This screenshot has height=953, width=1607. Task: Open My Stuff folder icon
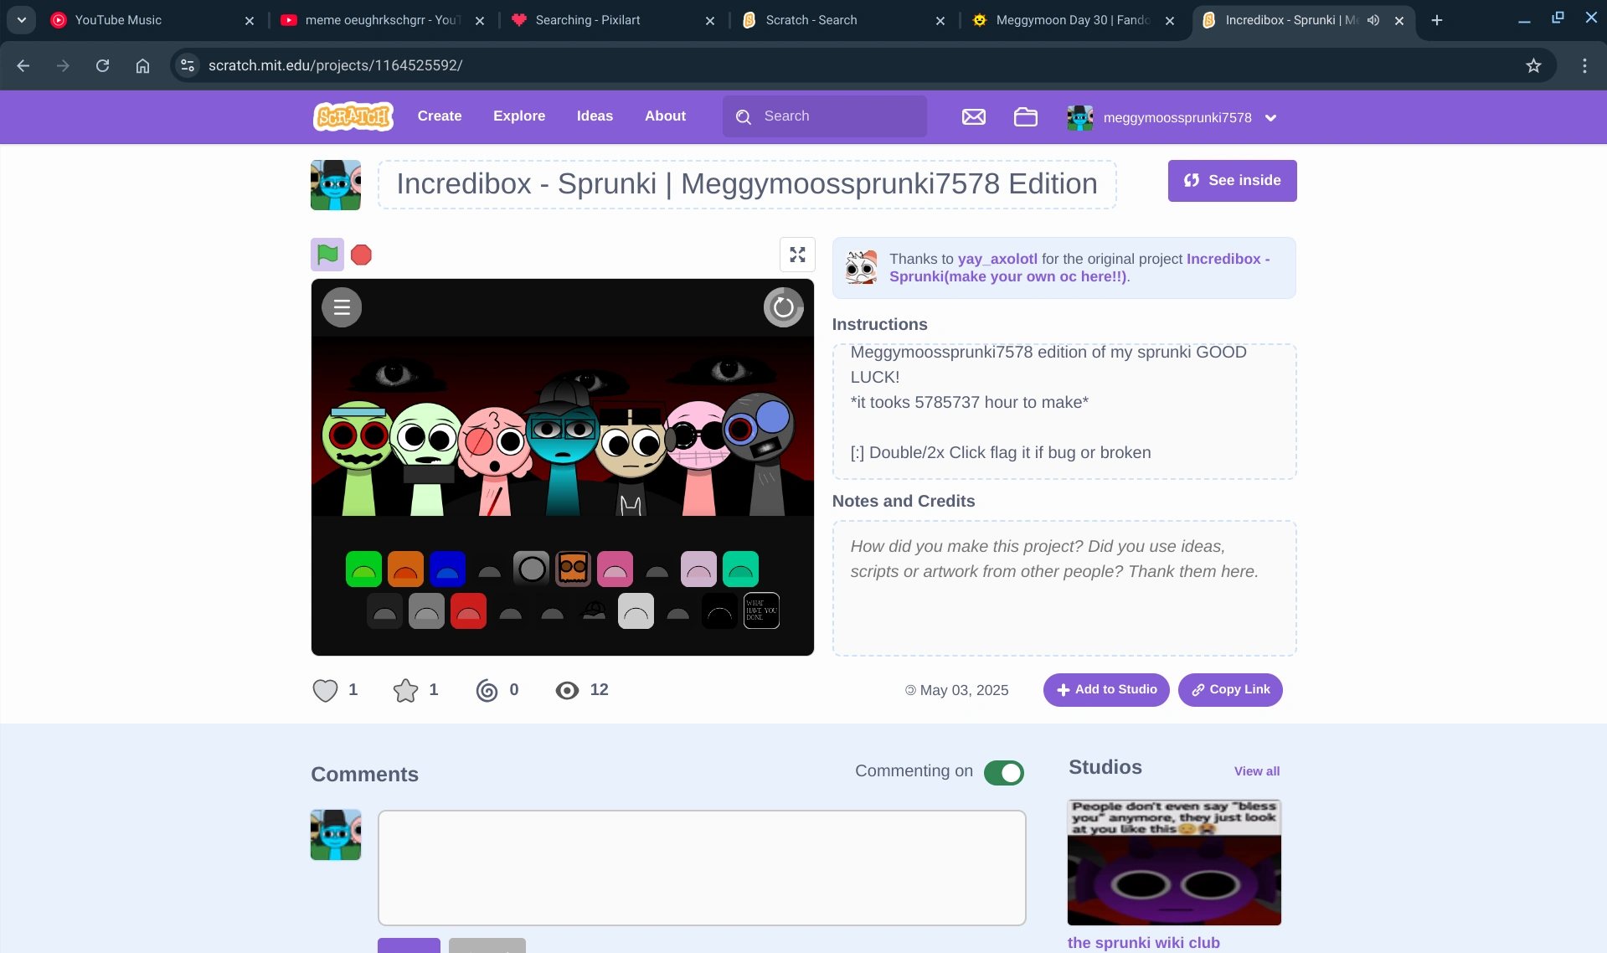(1025, 117)
